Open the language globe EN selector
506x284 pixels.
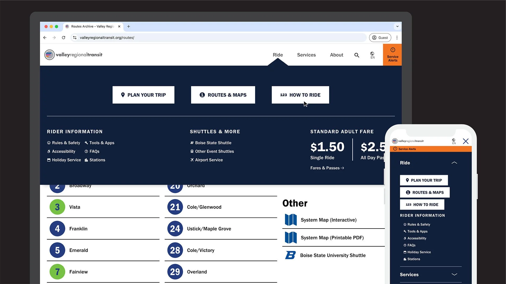click(372, 55)
